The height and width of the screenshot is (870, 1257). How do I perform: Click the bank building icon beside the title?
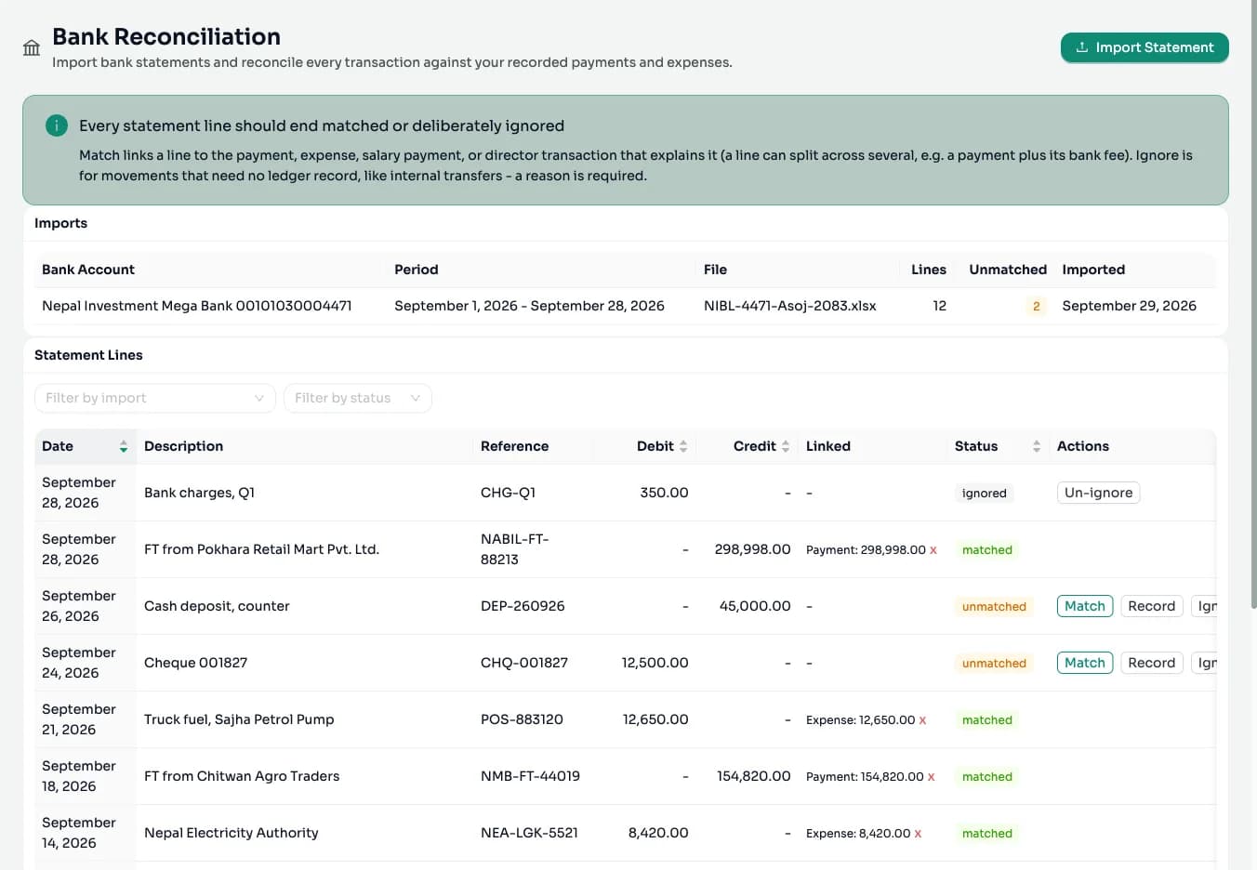coord(32,48)
